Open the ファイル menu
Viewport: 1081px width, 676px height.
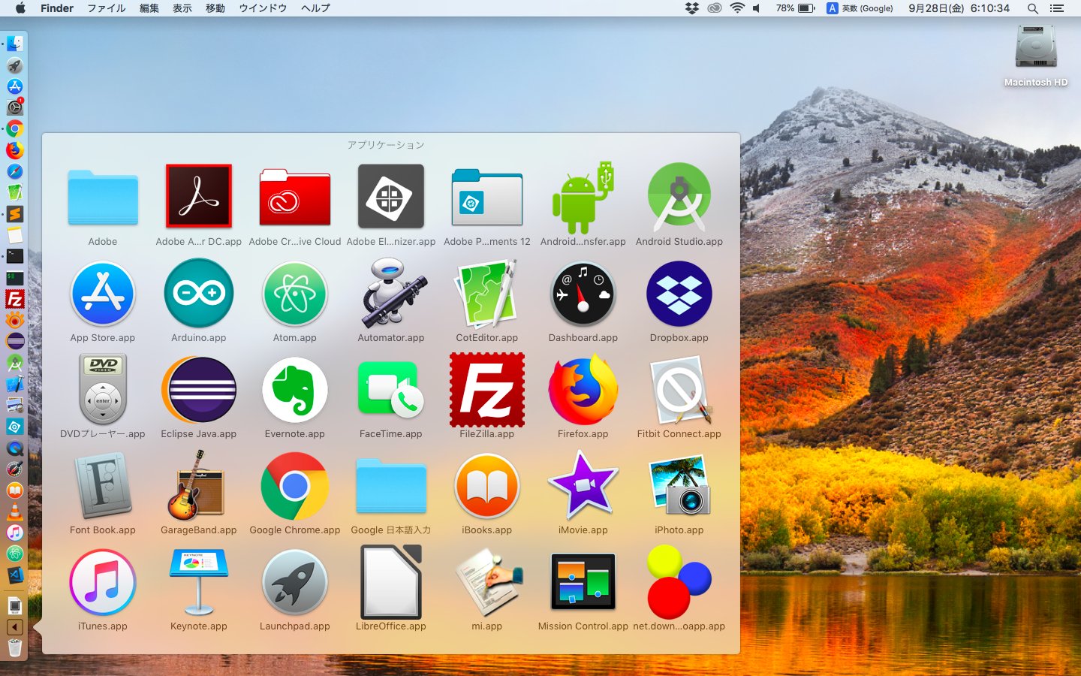click(x=106, y=8)
